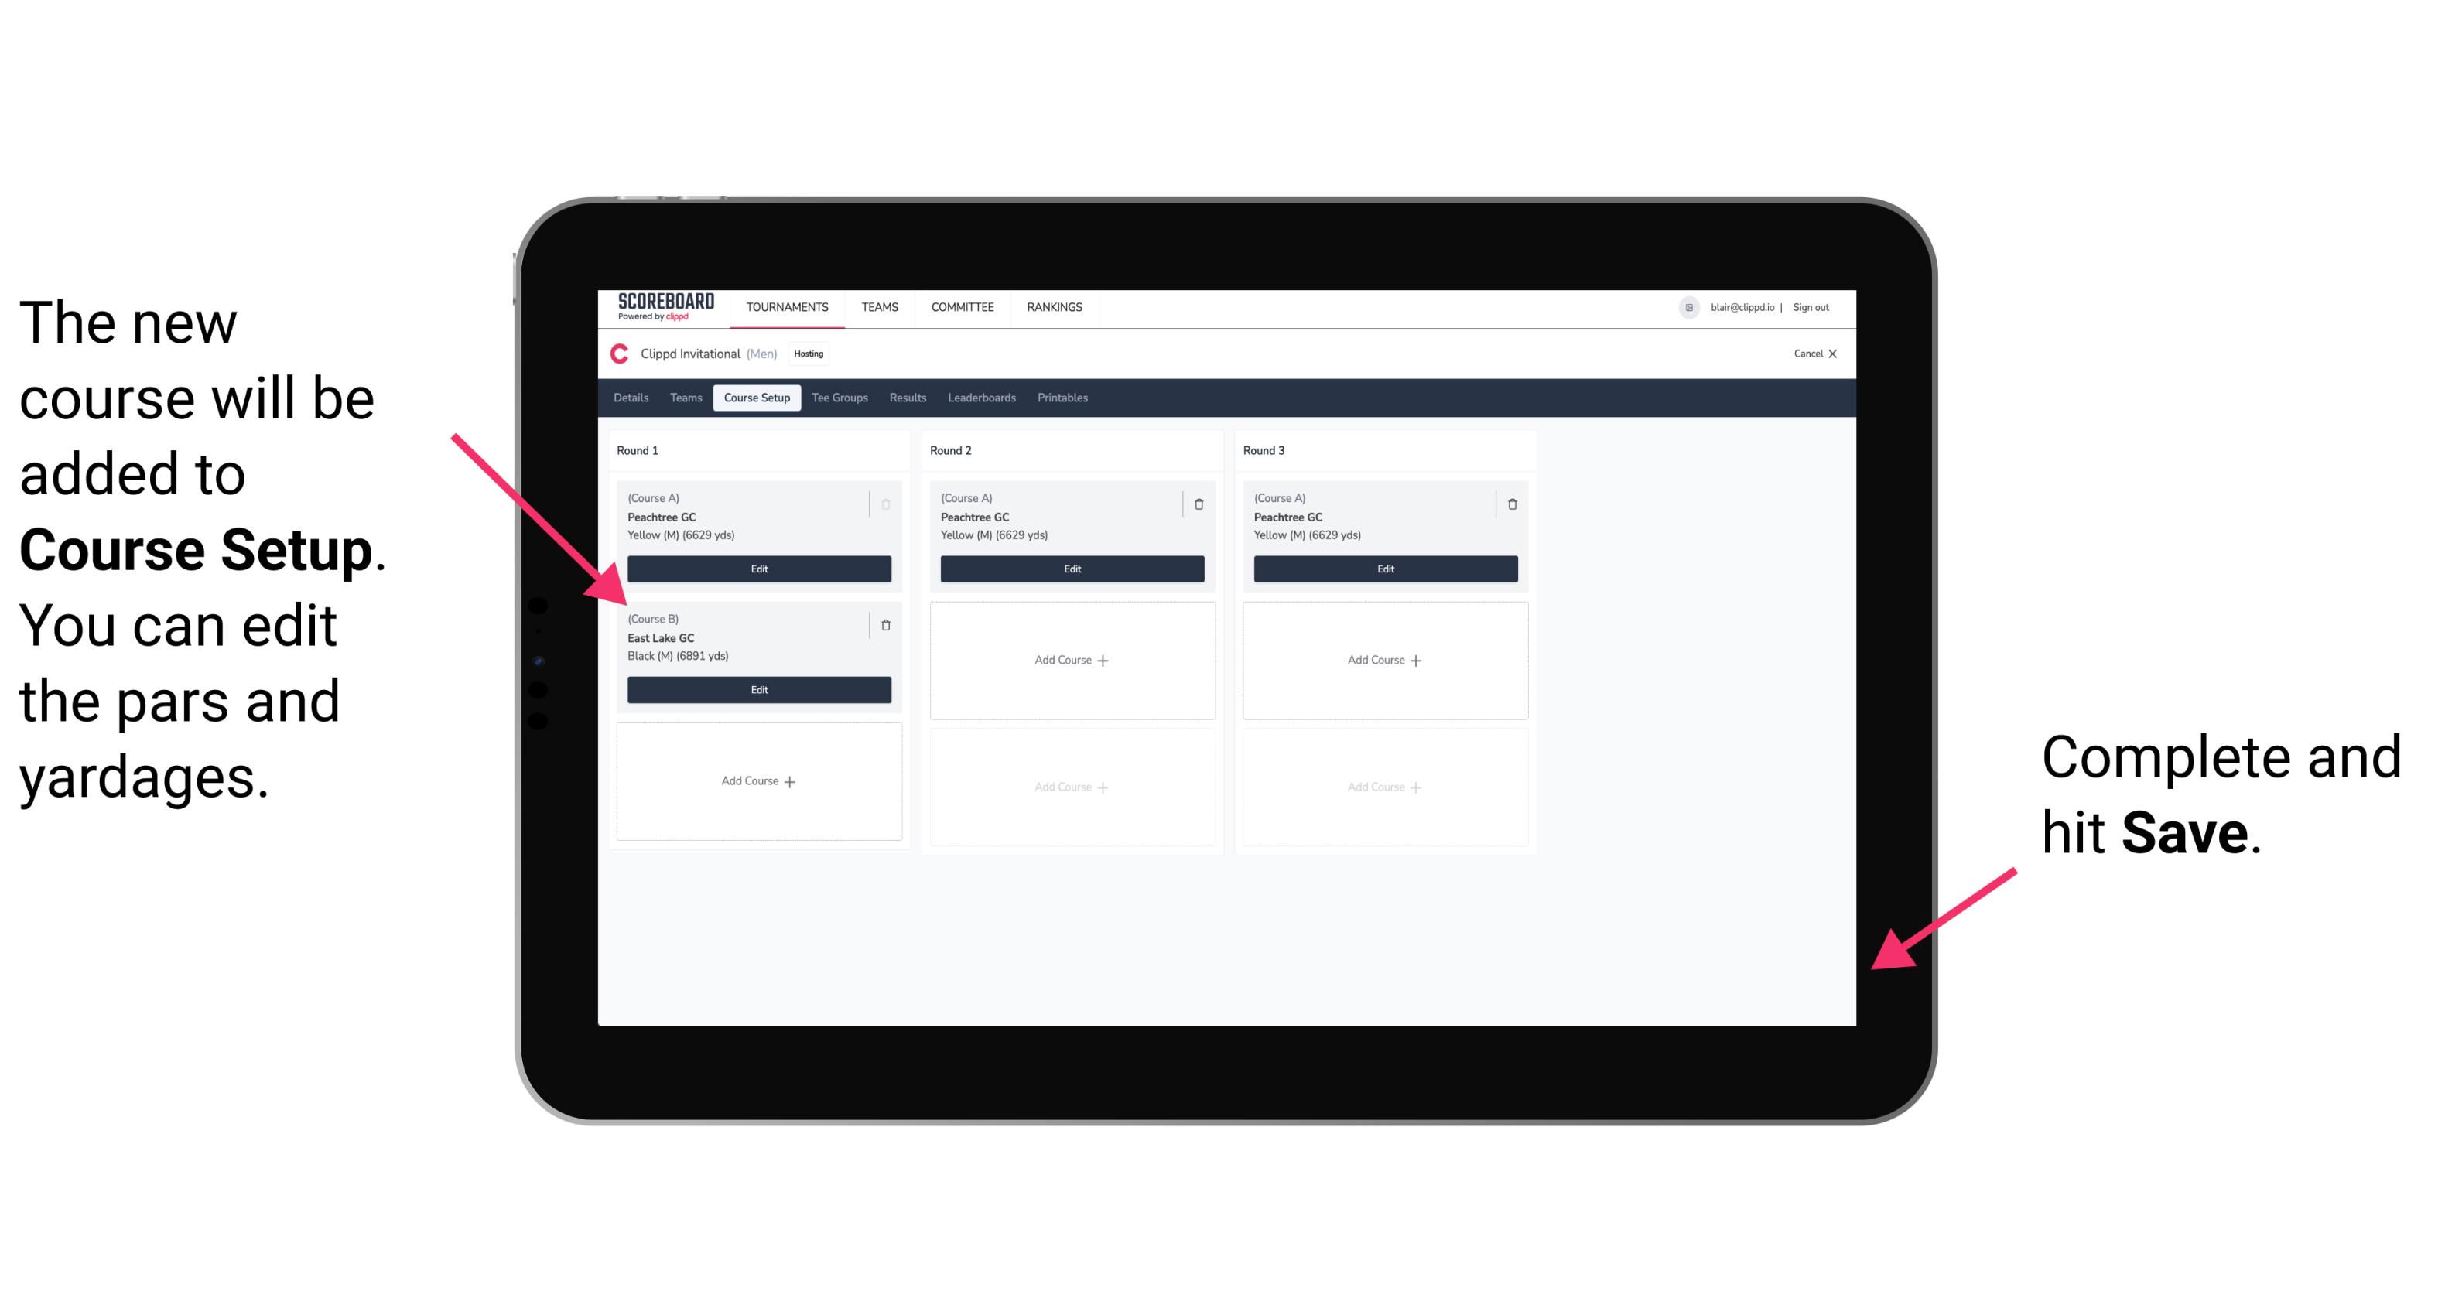The image size is (2445, 1315).
Task: Click Edit button for Peachtree GC Round 1
Action: [x=757, y=569]
